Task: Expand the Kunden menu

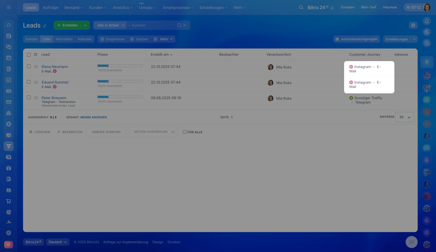Action: click(97, 8)
